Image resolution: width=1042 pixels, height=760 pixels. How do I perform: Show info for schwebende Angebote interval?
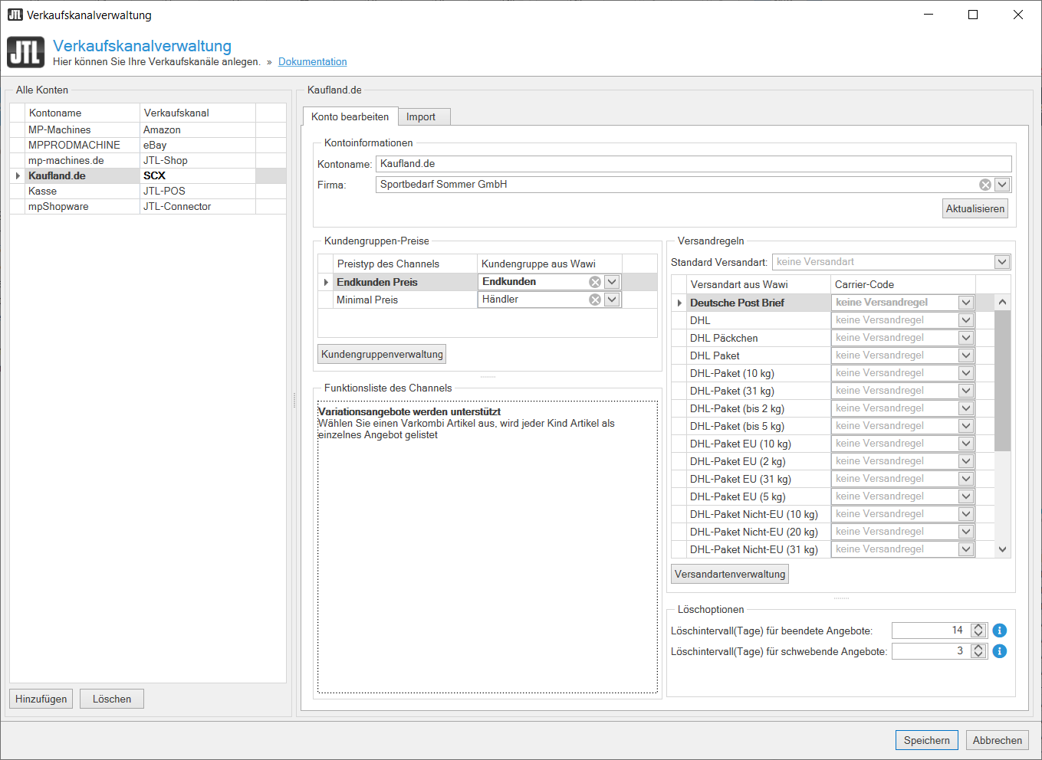(1000, 651)
